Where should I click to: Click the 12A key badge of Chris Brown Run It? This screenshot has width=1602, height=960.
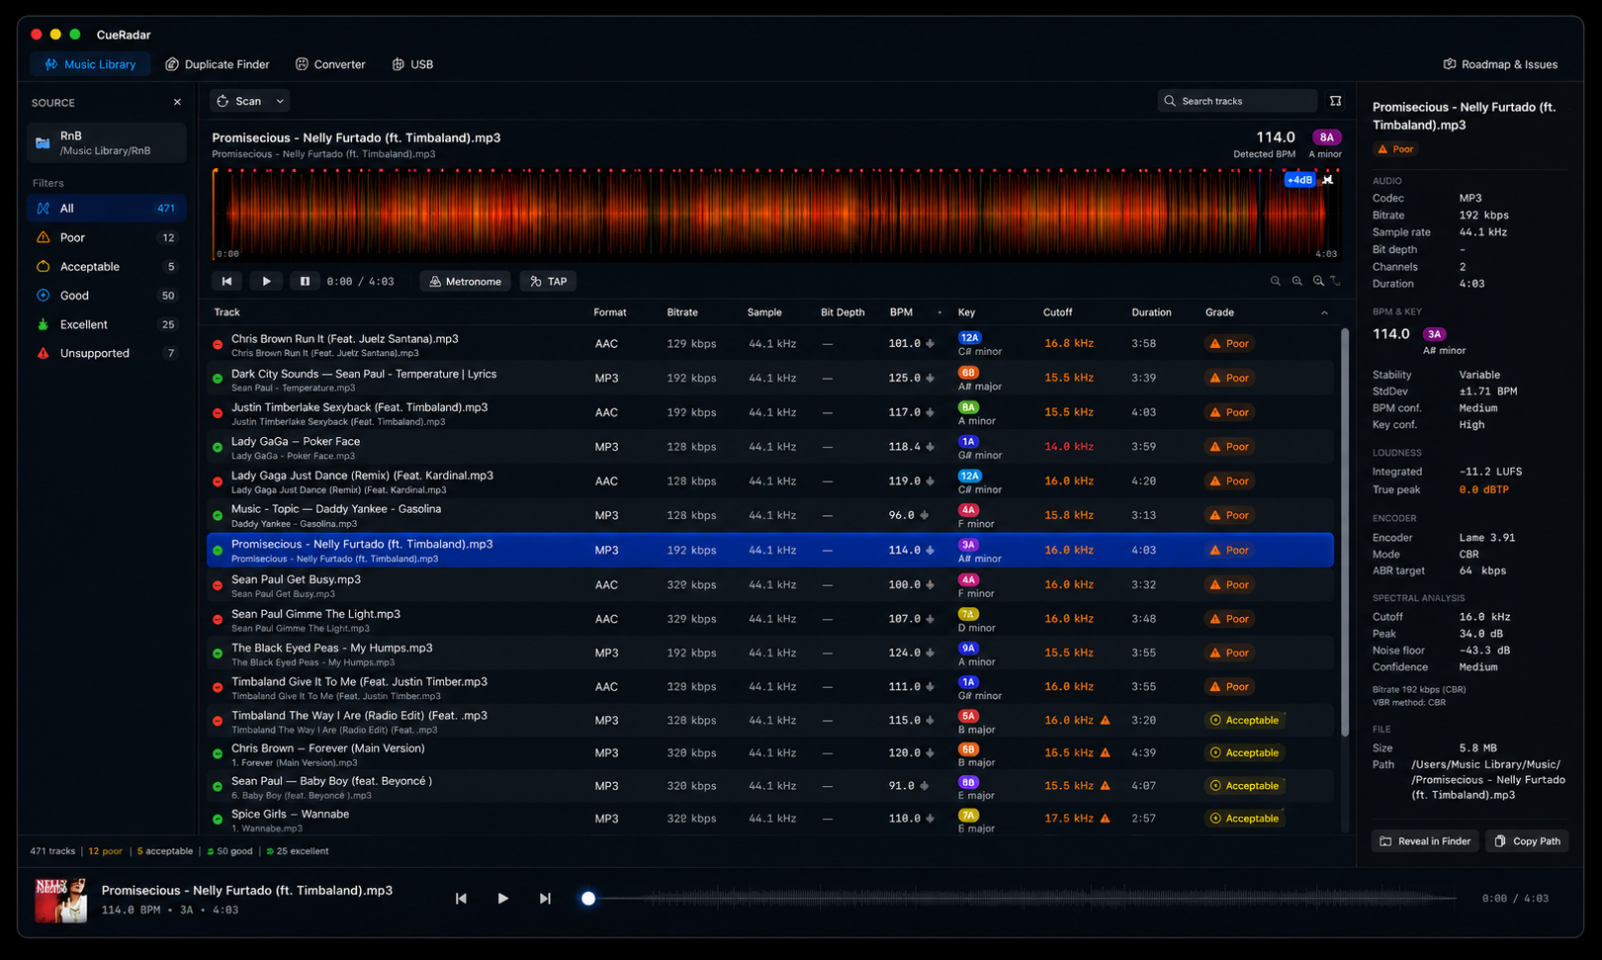969,338
